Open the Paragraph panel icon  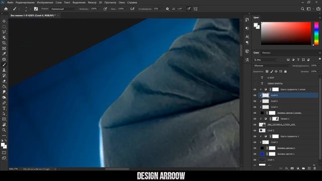click(x=247, y=42)
